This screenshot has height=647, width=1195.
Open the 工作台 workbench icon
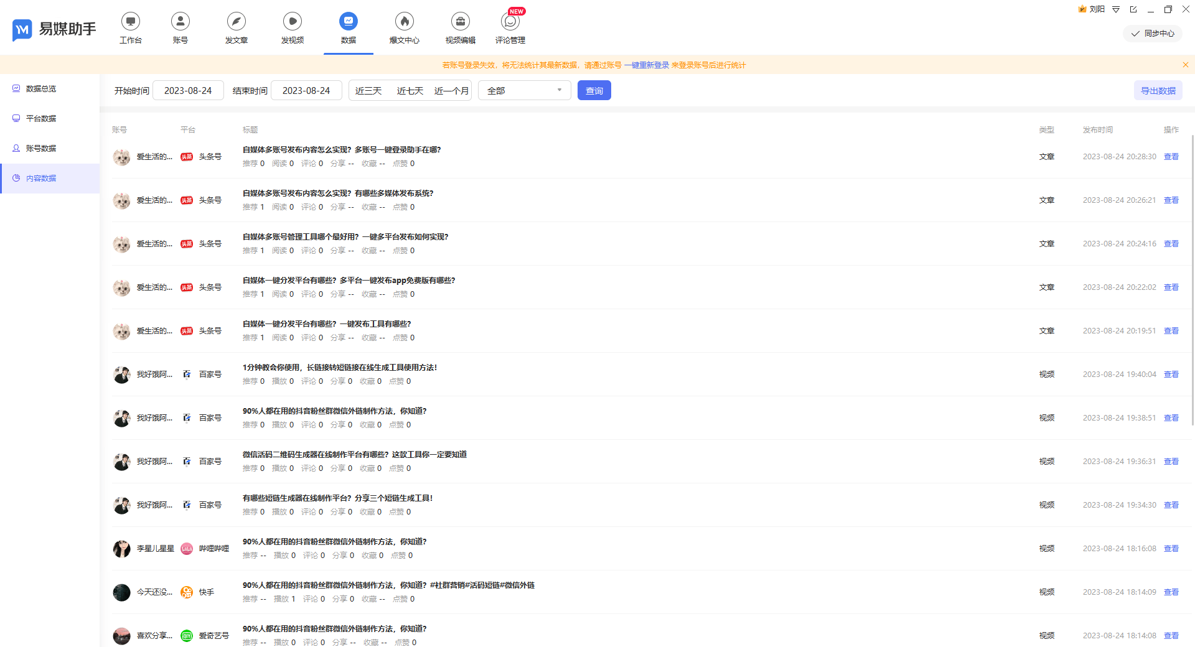point(131,22)
